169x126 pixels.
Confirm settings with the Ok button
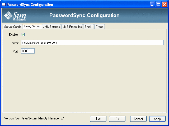117,119
